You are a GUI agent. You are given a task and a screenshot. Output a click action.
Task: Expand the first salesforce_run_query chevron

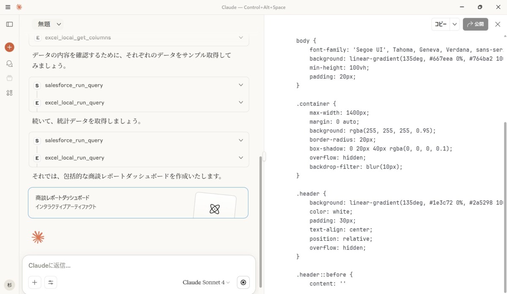[241, 85]
